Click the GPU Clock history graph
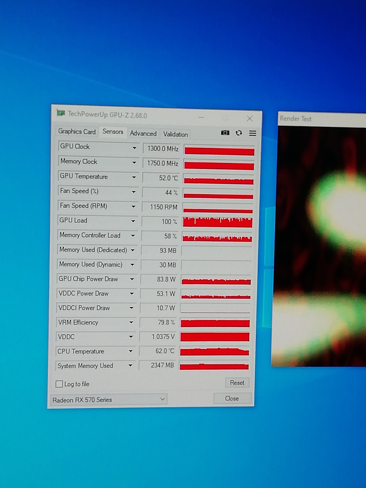The width and height of the screenshot is (366, 488). coord(219,150)
